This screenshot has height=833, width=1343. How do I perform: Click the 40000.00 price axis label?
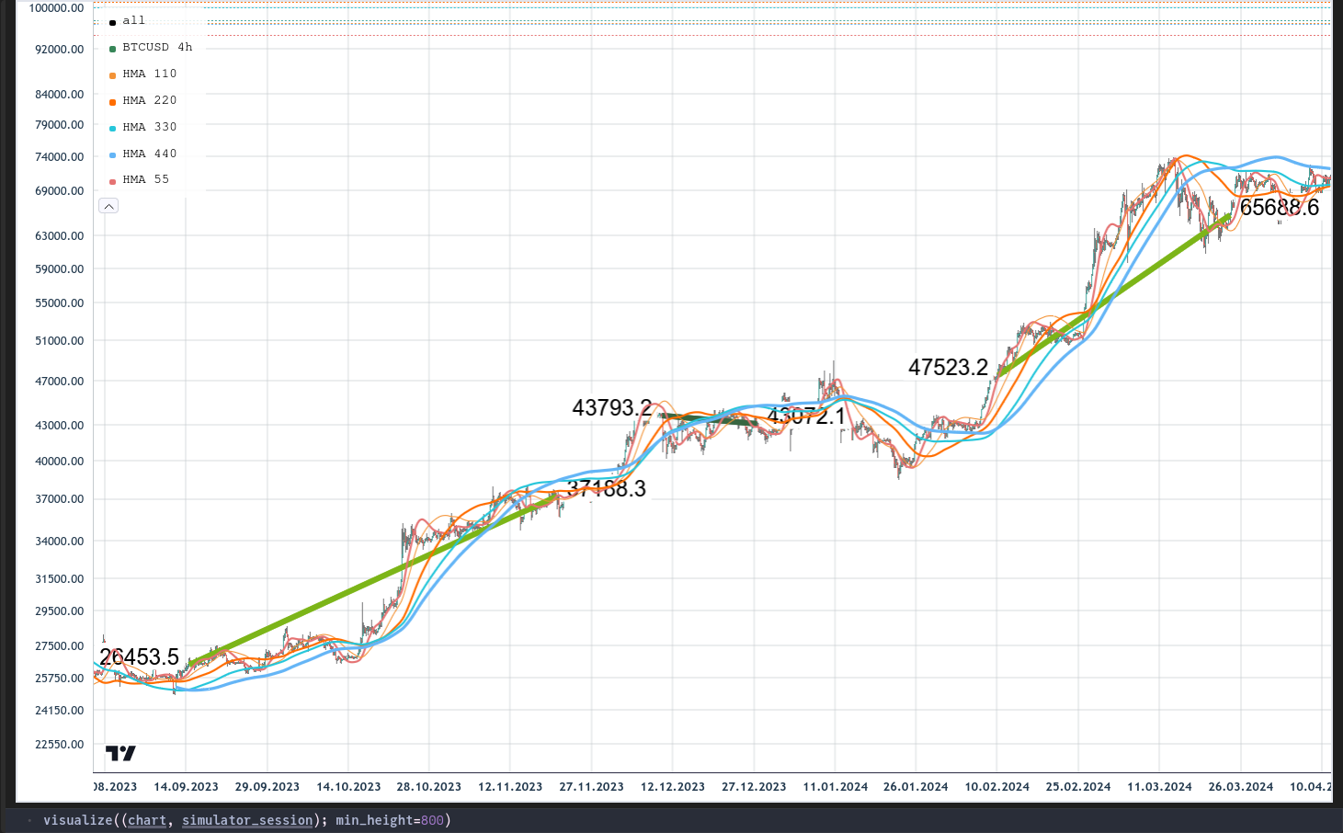click(60, 461)
